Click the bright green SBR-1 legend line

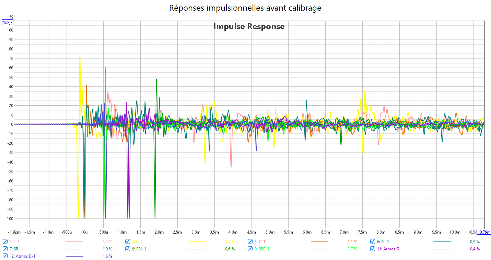pyautogui.click(x=319, y=249)
